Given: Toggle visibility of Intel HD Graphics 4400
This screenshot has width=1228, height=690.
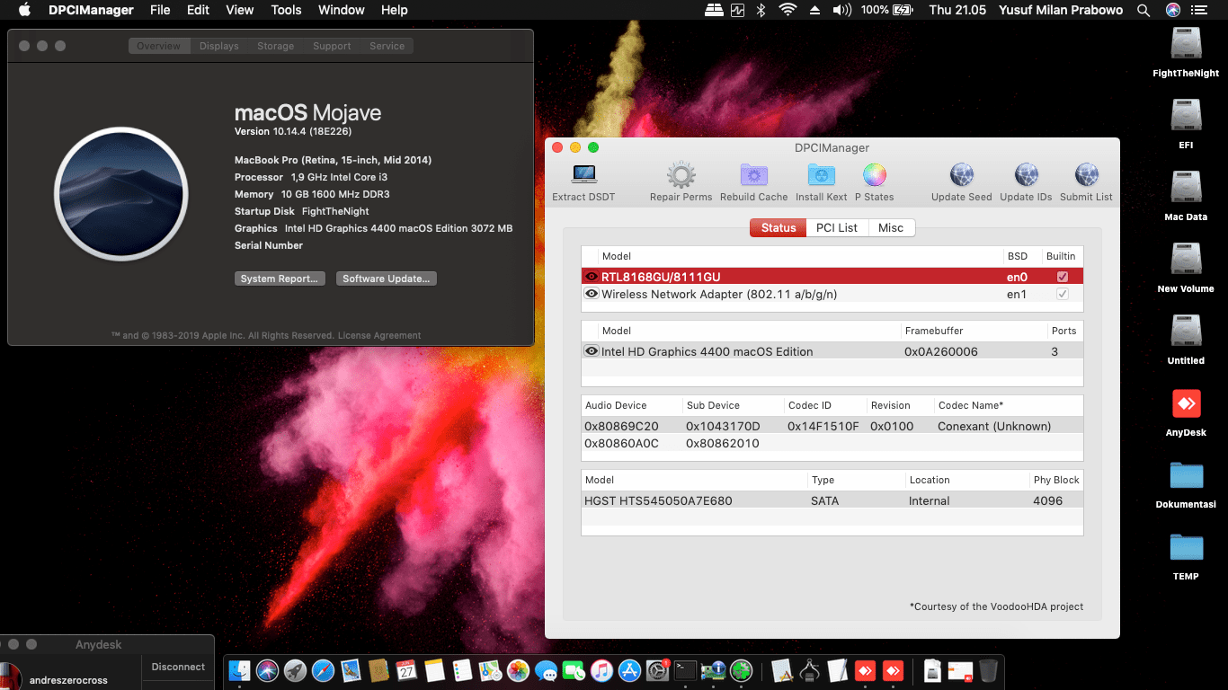Looking at the screenshot, I should tap(592, 351).
